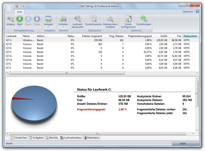
Task: Click the D: drive icon
Action: [x=8, y=44]
